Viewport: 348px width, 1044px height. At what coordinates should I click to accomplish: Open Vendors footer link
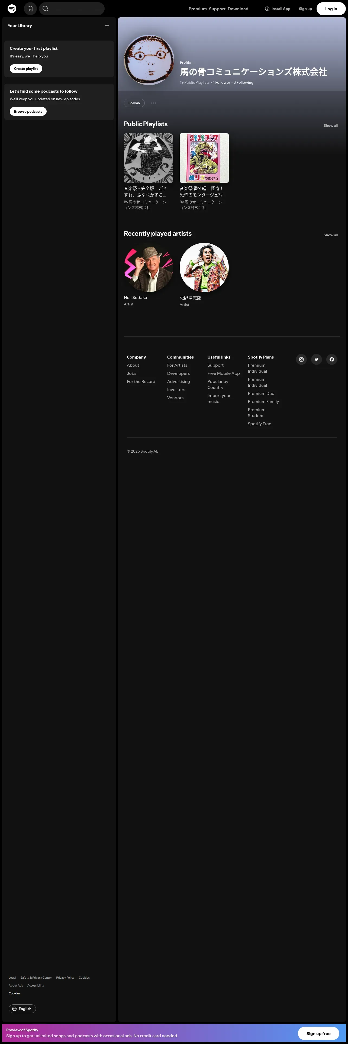coord(175,398)
